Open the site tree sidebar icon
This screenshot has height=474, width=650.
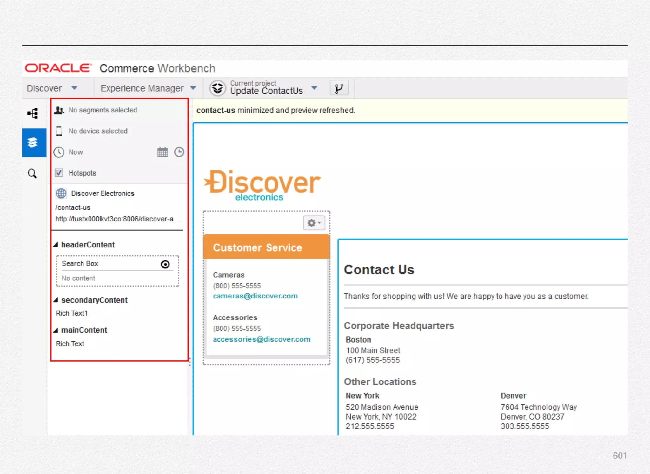tap(33, 113)
